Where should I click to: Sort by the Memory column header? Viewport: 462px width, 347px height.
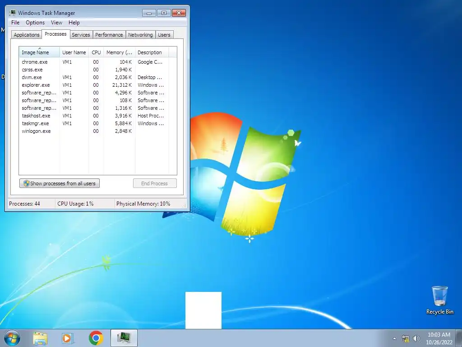click(119, 52)
